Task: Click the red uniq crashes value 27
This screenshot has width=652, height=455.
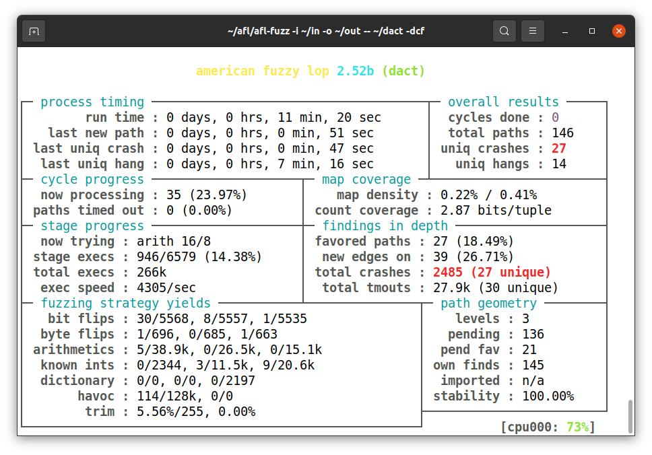Action: click(559, 148)
